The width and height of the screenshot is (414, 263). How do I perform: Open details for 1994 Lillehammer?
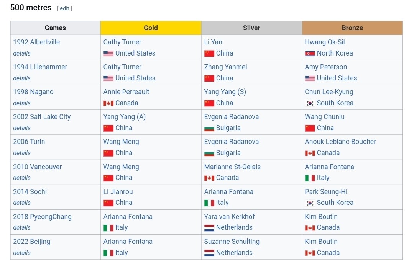click(22, 78)
